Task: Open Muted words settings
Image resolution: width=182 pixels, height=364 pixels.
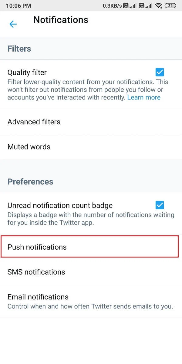Action: tap(29, 147)
